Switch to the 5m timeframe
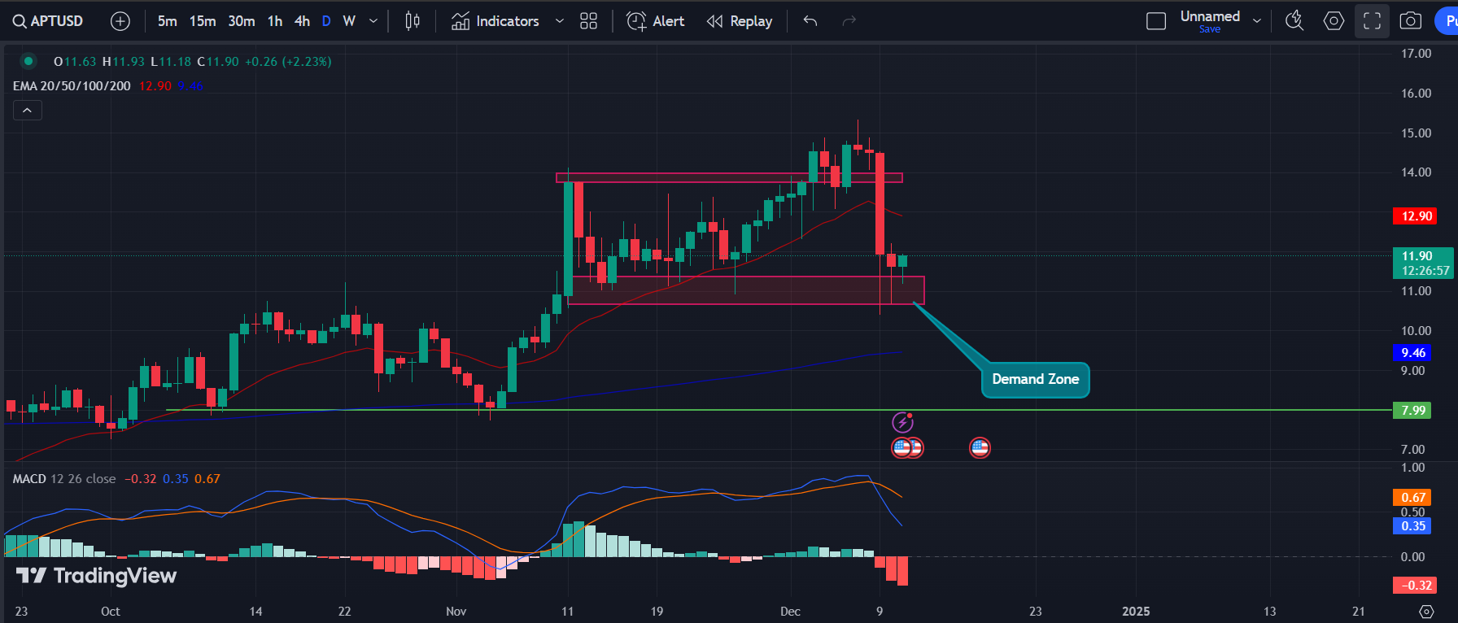1458x623 pixels. (168, 21)
